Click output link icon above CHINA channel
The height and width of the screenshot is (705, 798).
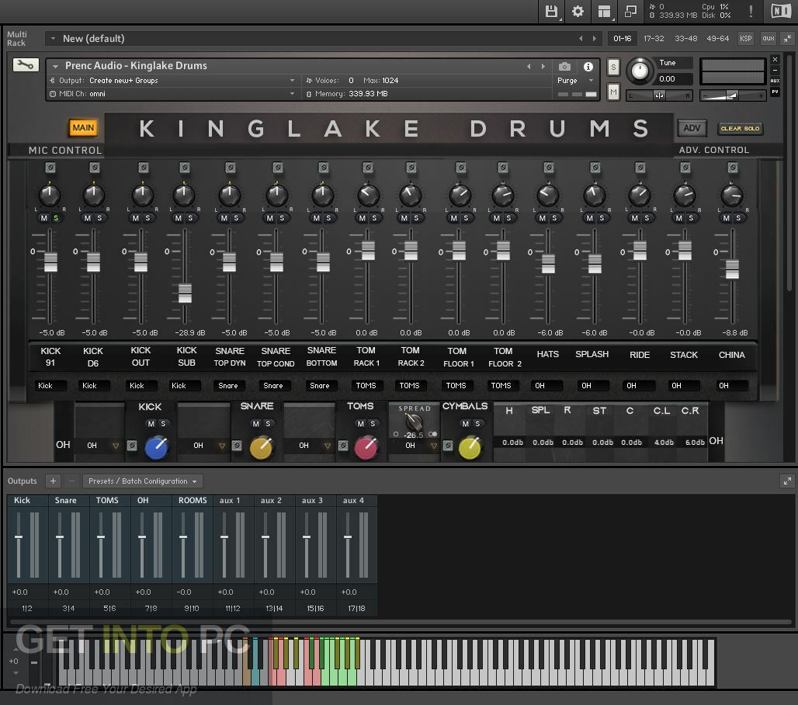pyautogui.click(x=732, y=168)
